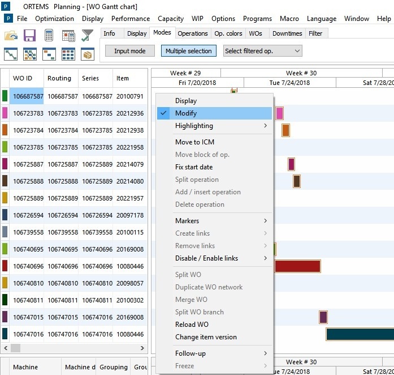Click the Input mode button
This screenshot has height=375, width=394.
129,51
